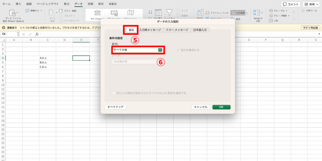Select cell containing Cさん

[x=48, y=67]
